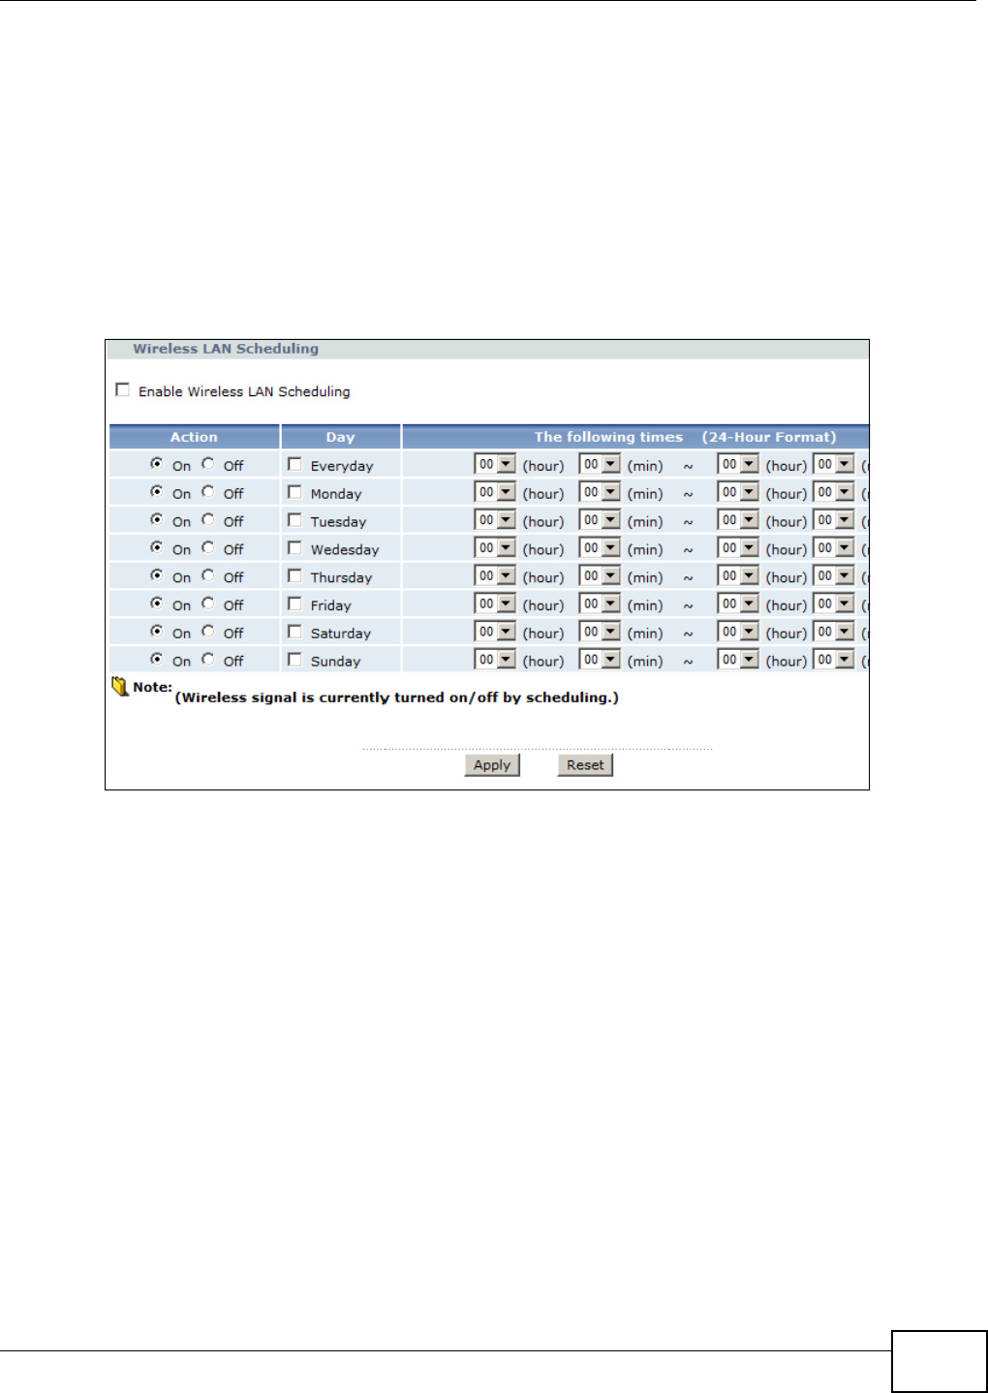Click the Day column header

point(340,437)
